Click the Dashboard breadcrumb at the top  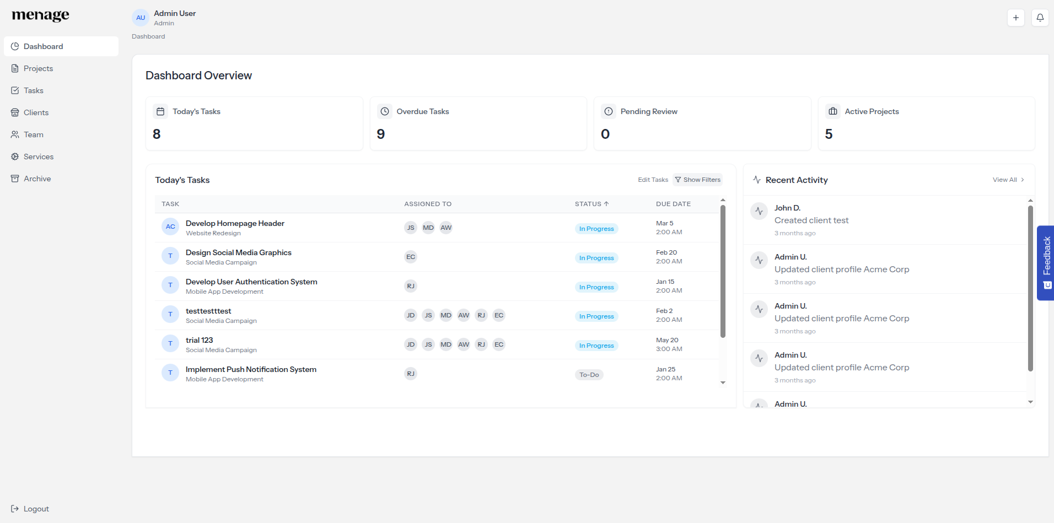(148, 36)
